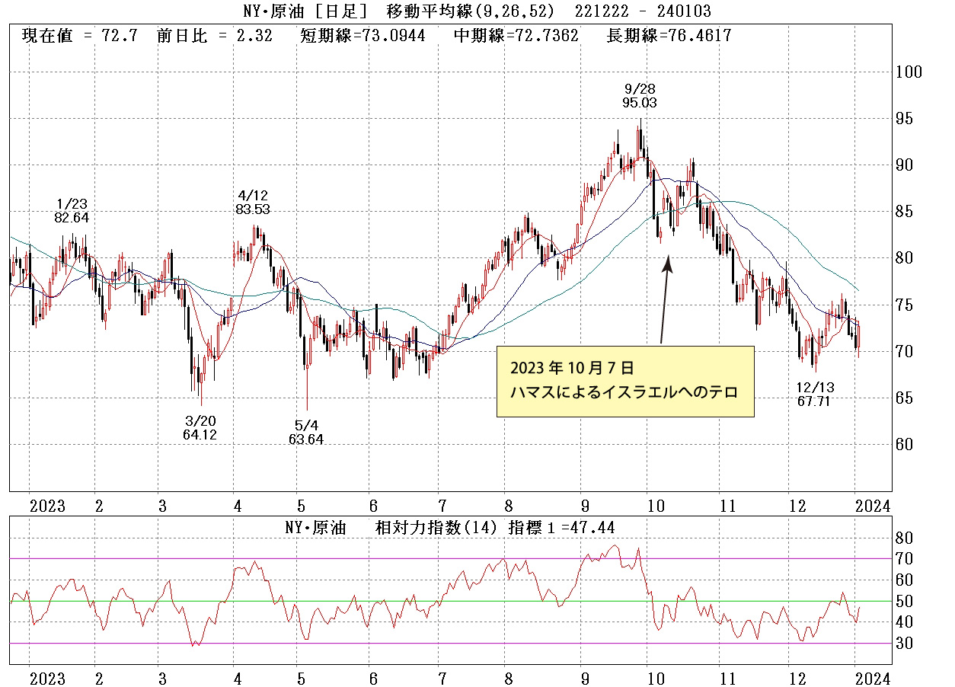
Task: Click the 3/20 low label of 64.12
Action: 201,428
